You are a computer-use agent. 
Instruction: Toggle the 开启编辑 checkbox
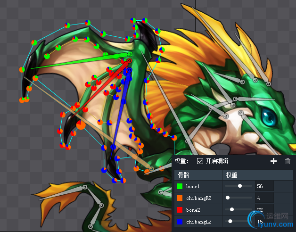tap(200, 161)
